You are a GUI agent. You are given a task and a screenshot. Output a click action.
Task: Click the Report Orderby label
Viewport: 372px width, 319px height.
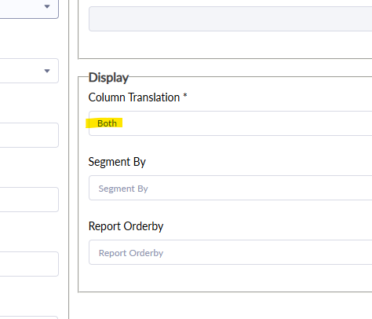126,226
